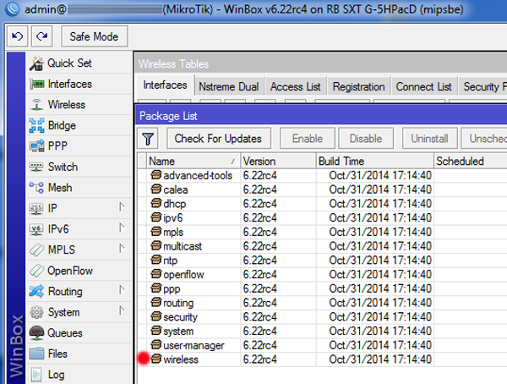Click the Switch device icon
This screenshot has width=507, height=384.
(x=36, y=167)
